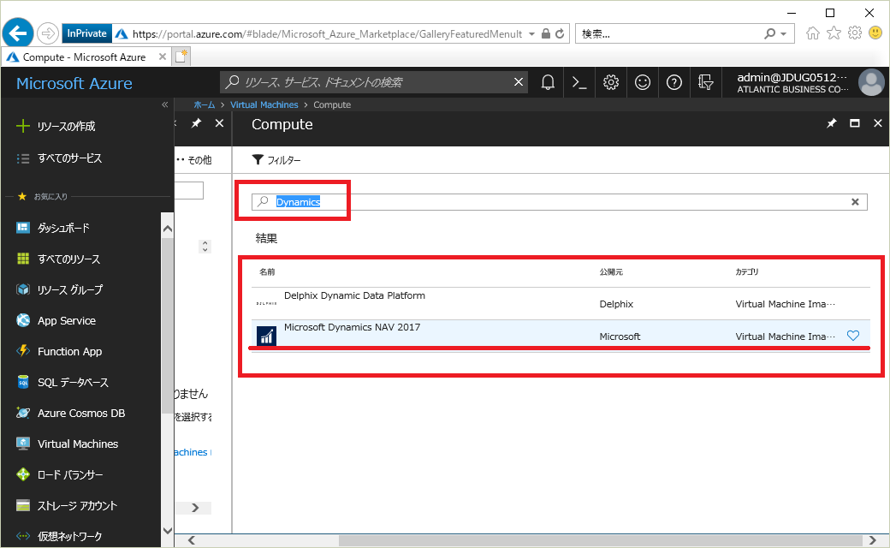Open the browser home page icon
Image resolution: width=890 pixels, height=548 pixels.
click(x=813, y=33)
